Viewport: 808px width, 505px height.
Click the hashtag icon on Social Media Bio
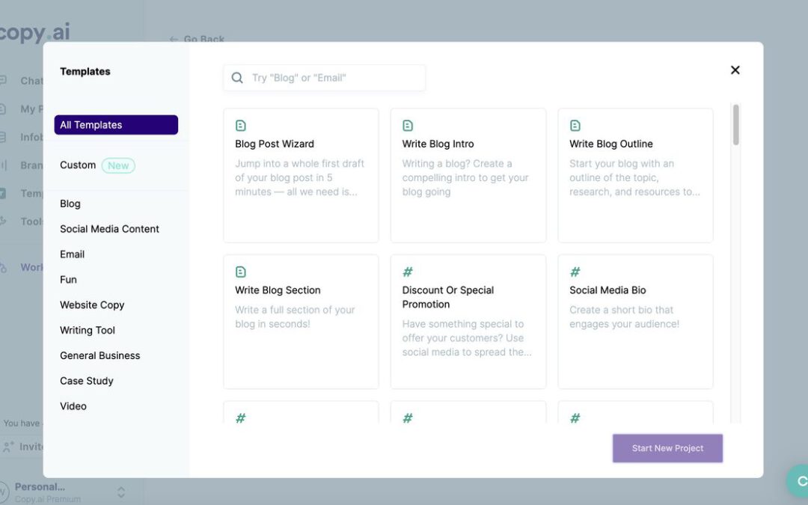click(575, 271)
